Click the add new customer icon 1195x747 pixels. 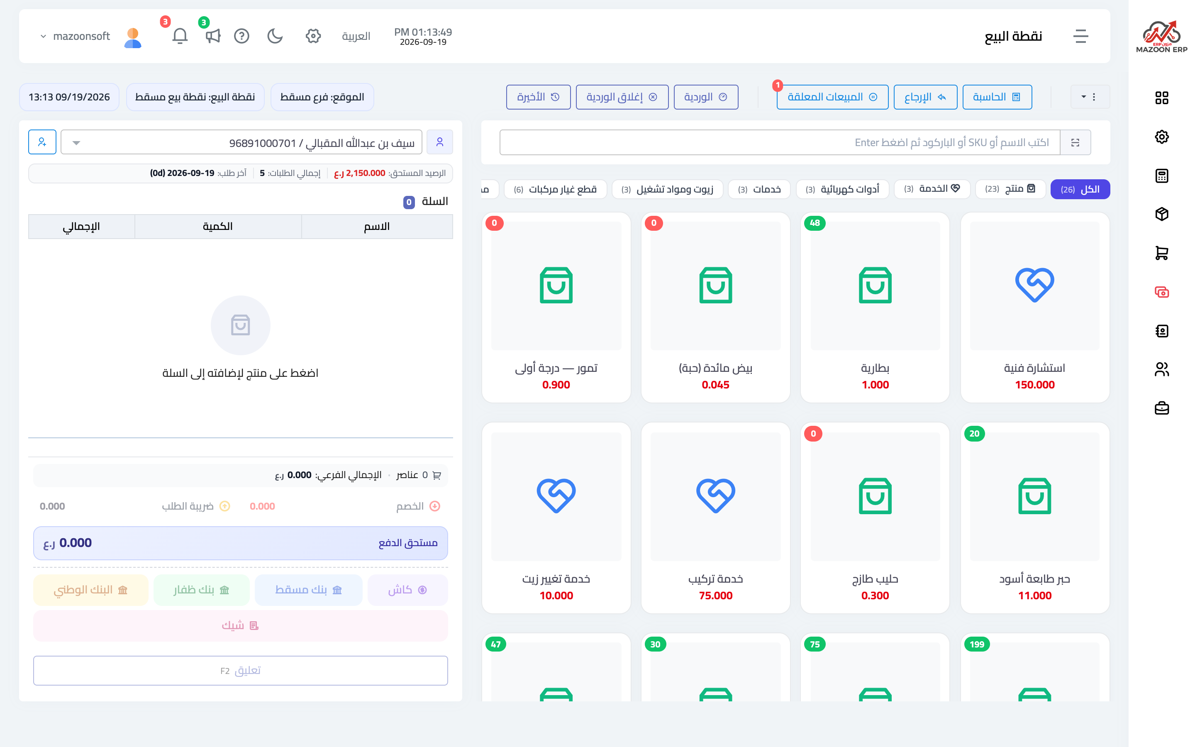coord(42,142)
